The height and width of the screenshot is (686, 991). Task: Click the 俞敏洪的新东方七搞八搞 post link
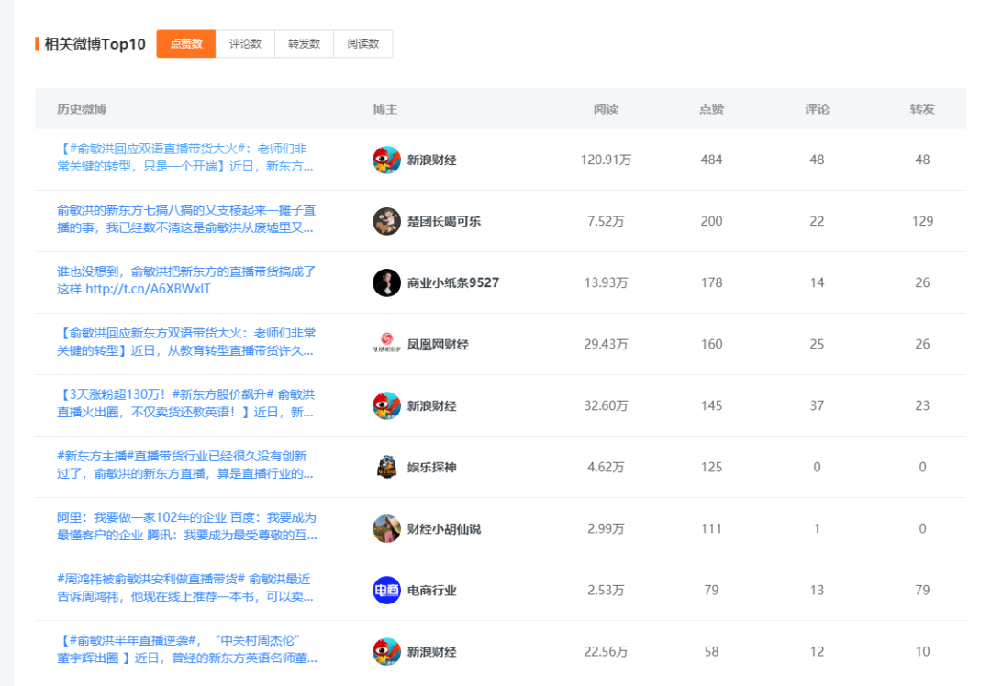tap(184, 220)
